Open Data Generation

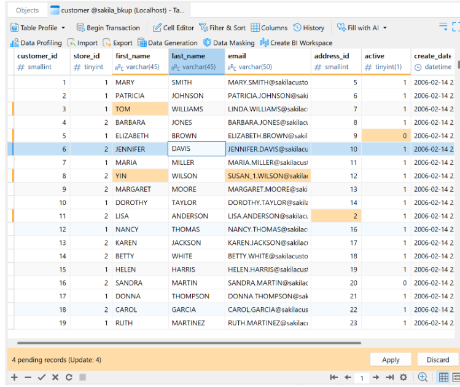coord(167,43)
